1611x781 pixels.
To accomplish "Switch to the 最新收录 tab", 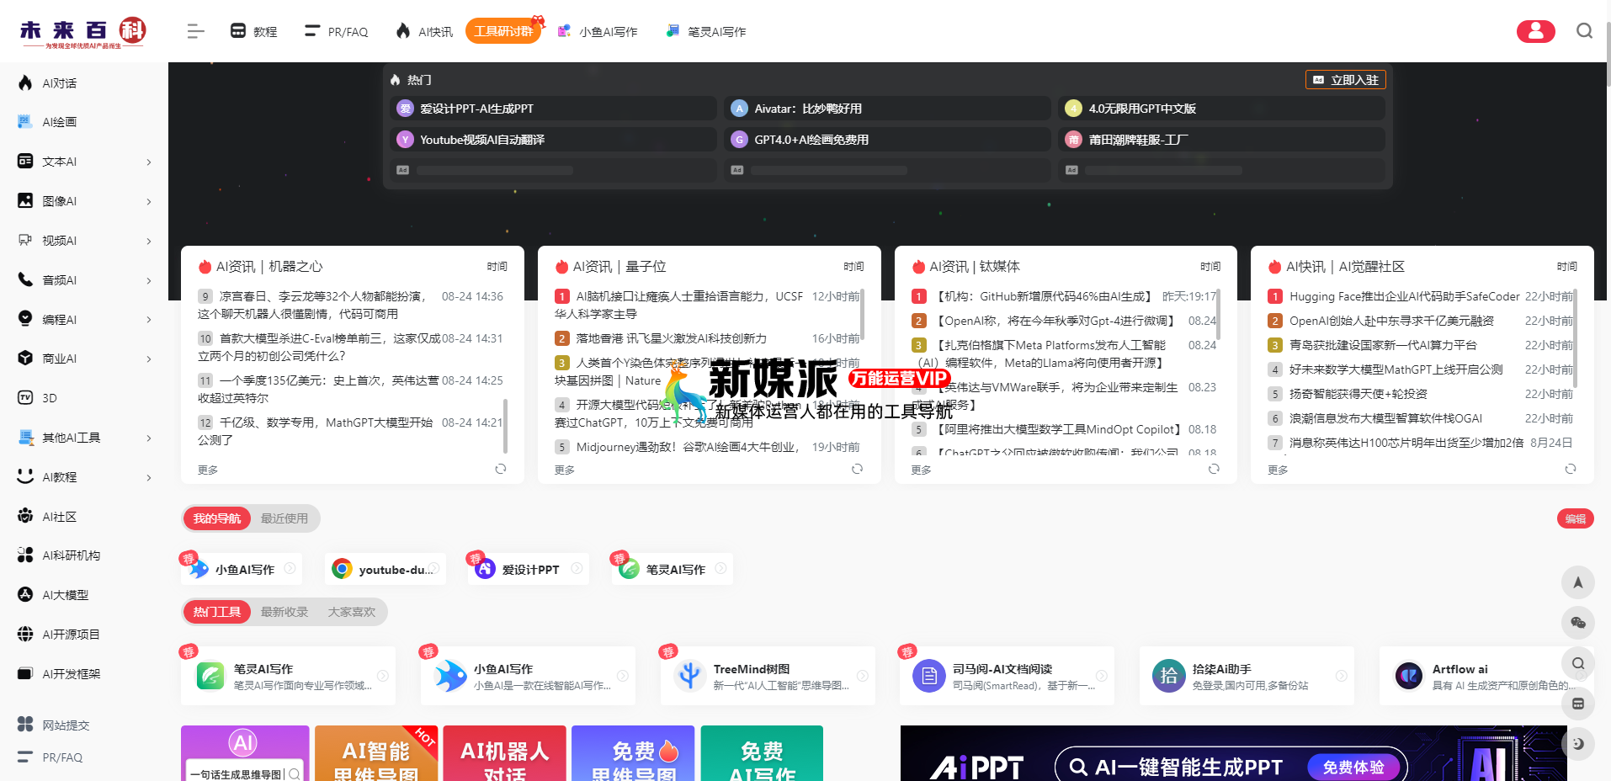I will point(284,612).
